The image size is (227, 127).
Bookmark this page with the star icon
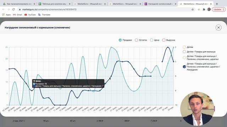click(193, 10)
